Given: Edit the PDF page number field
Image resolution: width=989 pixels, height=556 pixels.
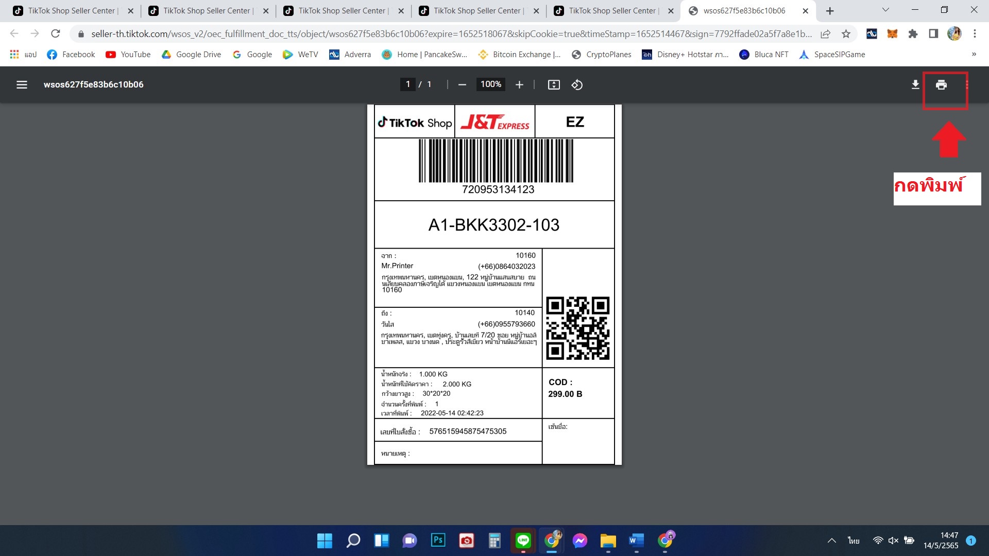Looking at the screenshot, I should [408, 84].
